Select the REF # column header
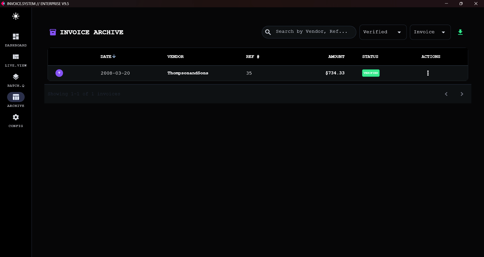 (x=252, y=56)
